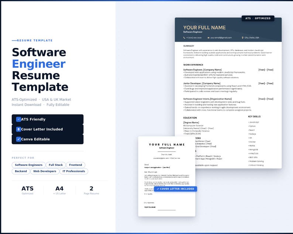This screenshot has width=293, height=234.
Task: Click the word Software in the title
Action: (39, 52)
